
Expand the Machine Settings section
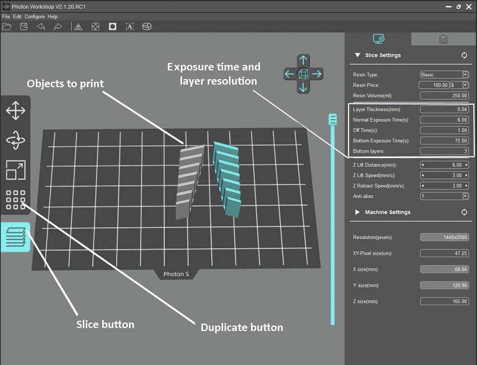click(357, 212)
